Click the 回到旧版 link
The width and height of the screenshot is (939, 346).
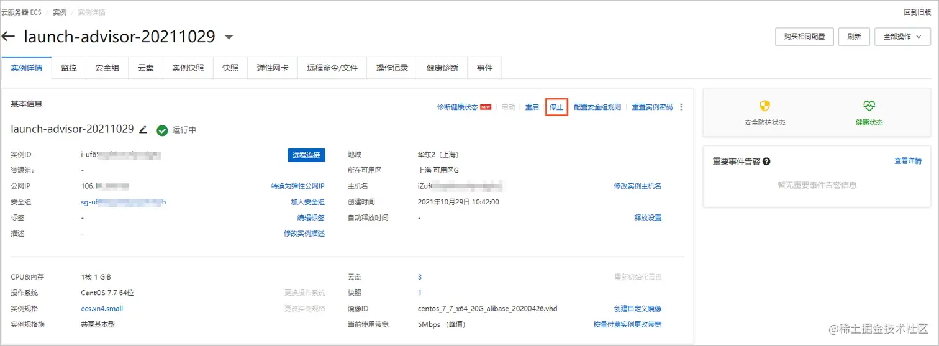[916, 12]
